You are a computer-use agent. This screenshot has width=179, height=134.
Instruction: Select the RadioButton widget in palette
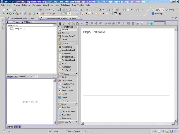point(68,90)
